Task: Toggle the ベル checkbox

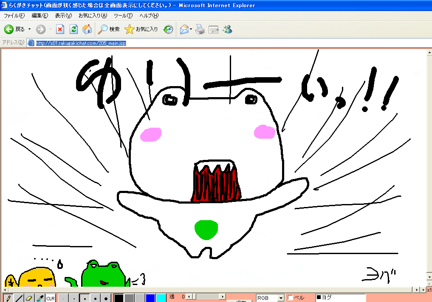Action: (290, 298)
